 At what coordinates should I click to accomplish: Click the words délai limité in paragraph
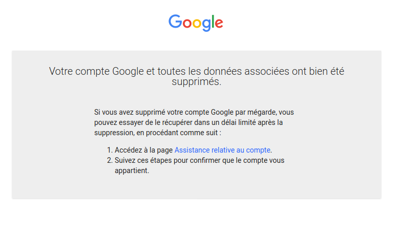239,122
